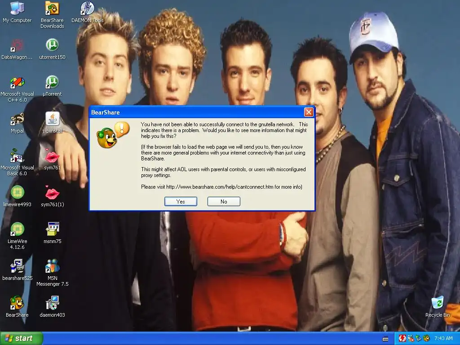Select BearShare desktop shortcut
This screenshot has width=460, height=345.
17,307
